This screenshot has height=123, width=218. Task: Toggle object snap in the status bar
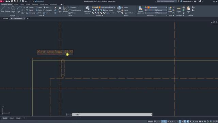point(180,122)
